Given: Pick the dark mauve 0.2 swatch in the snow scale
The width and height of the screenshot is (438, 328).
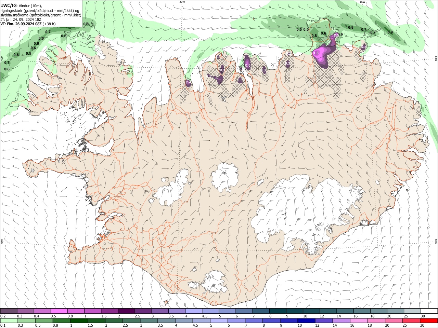Looking at the screenshot, I should coord(9,311).
